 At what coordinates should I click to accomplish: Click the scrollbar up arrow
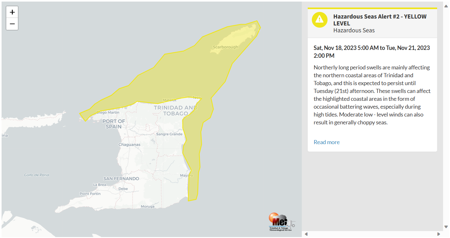pos(446,6)
